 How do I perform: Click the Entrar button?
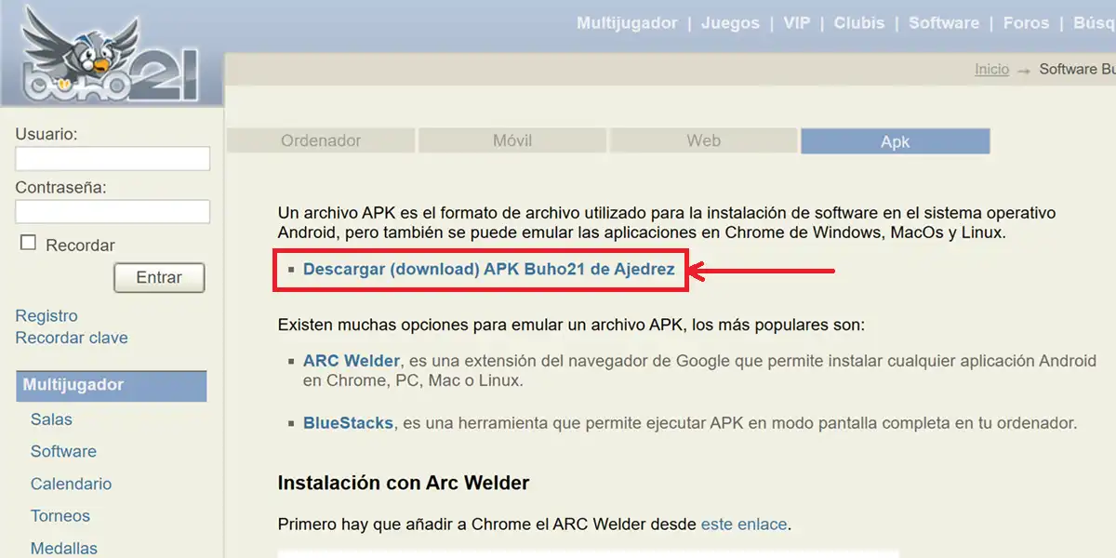pos(159,277)
